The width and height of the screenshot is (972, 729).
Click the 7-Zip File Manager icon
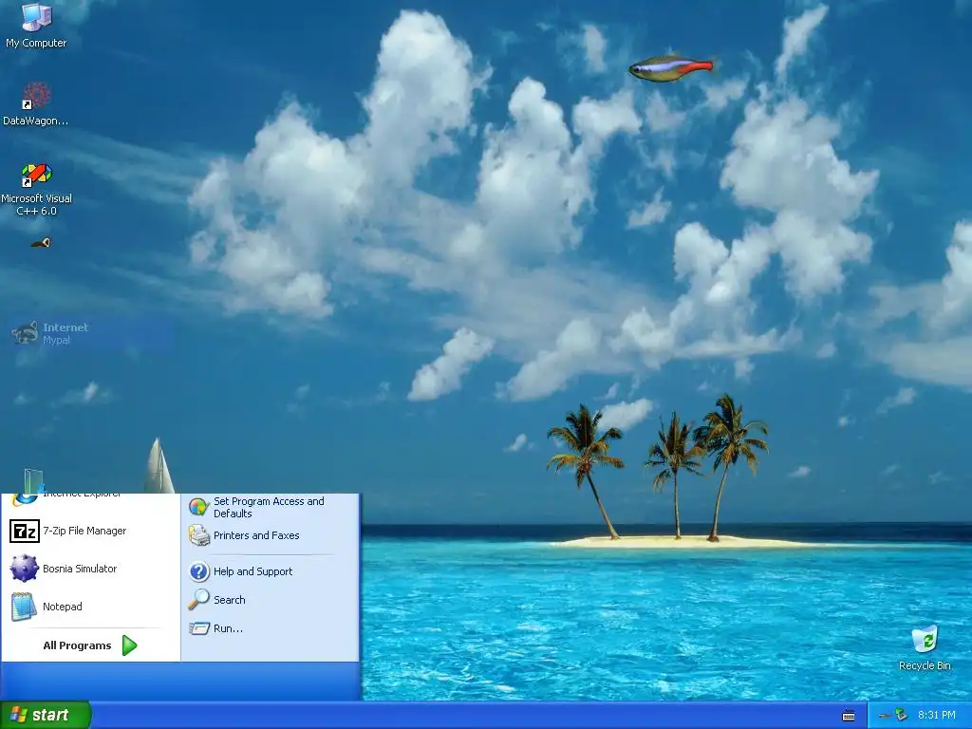pos(25,532)
